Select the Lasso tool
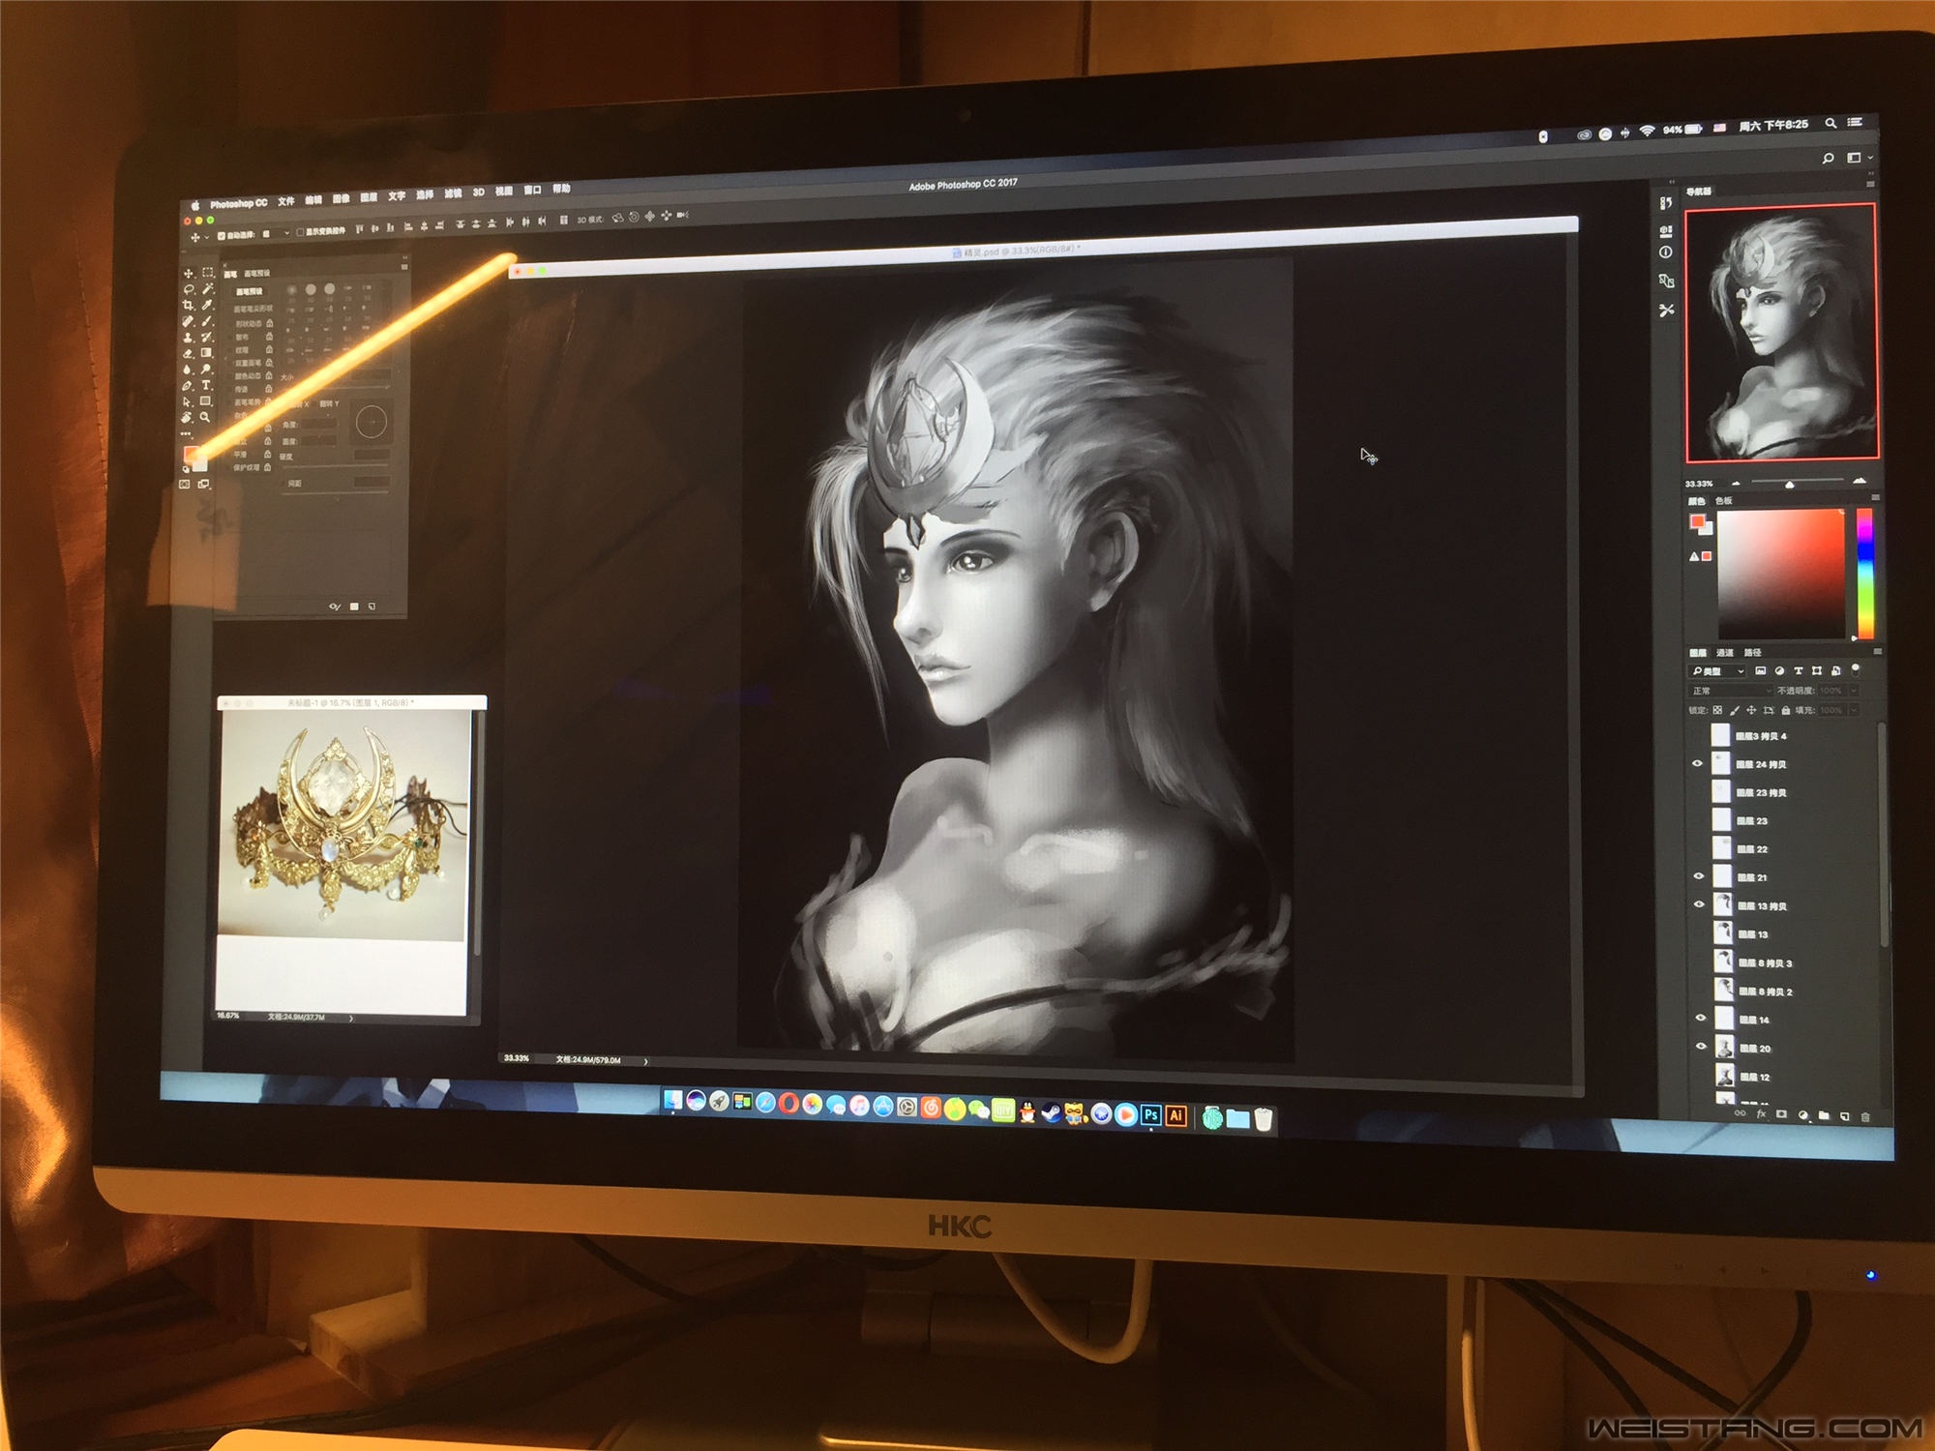1935x1451 pixels. 189,289
